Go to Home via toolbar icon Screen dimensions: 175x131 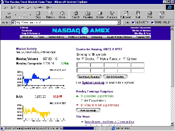point(62,13)
